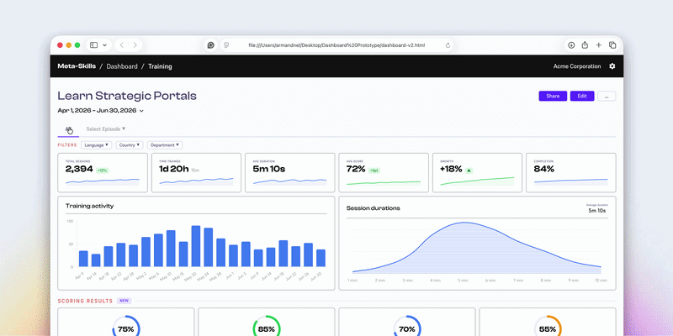The height and width of the screenshot is (336, 673).
Task: Click the Grammarly extension icon
Action: point(211,45)
